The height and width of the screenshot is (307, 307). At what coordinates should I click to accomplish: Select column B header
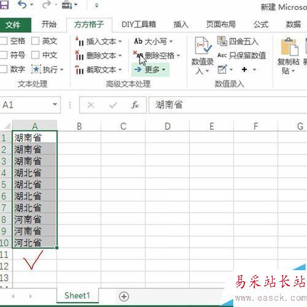tap(79, 126)
